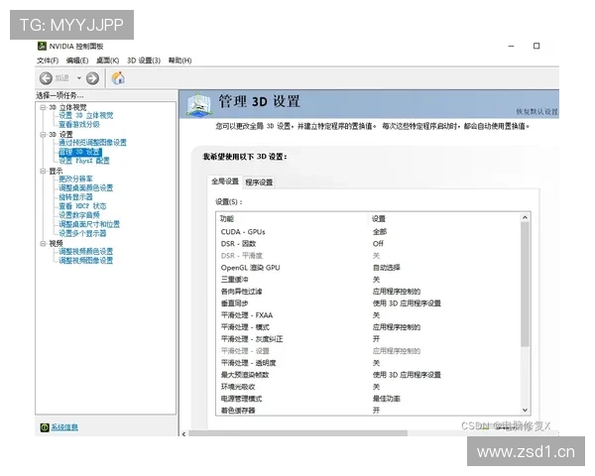Click the horizontal scrollbar thumb at bottom
This screenshot has width=595, height=476.
point(298,433)
